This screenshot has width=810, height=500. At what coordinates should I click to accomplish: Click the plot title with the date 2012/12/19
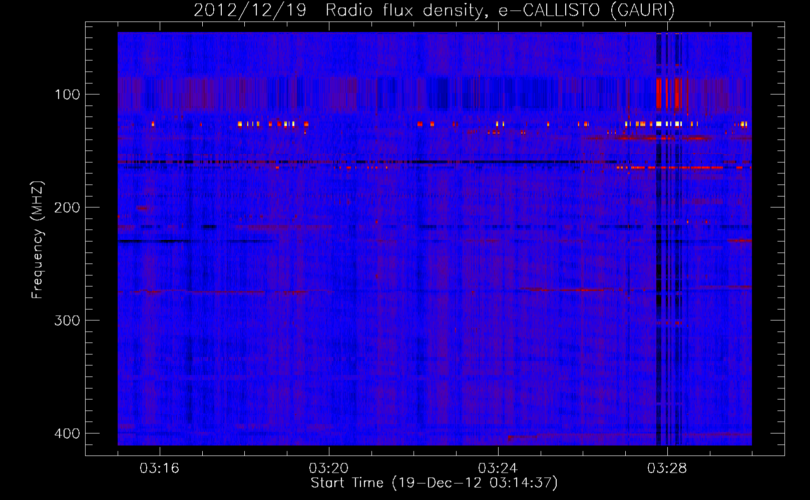434,10
